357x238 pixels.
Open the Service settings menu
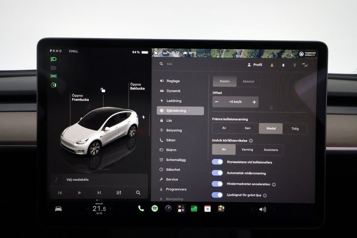point(169,179)
